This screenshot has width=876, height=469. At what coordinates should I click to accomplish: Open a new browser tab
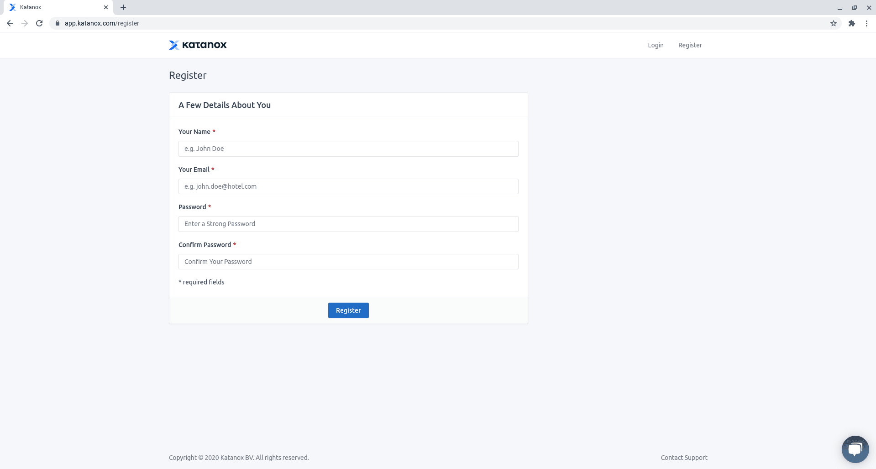tap(123, 7)
